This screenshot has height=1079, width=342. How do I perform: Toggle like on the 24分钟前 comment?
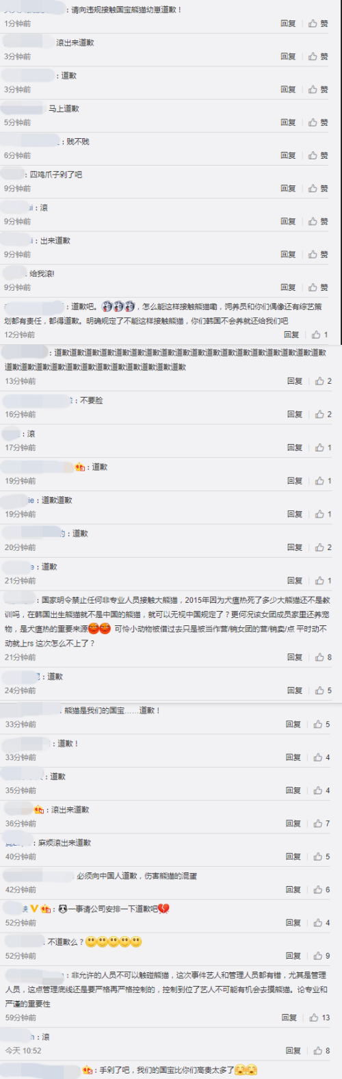coord(324,690)
